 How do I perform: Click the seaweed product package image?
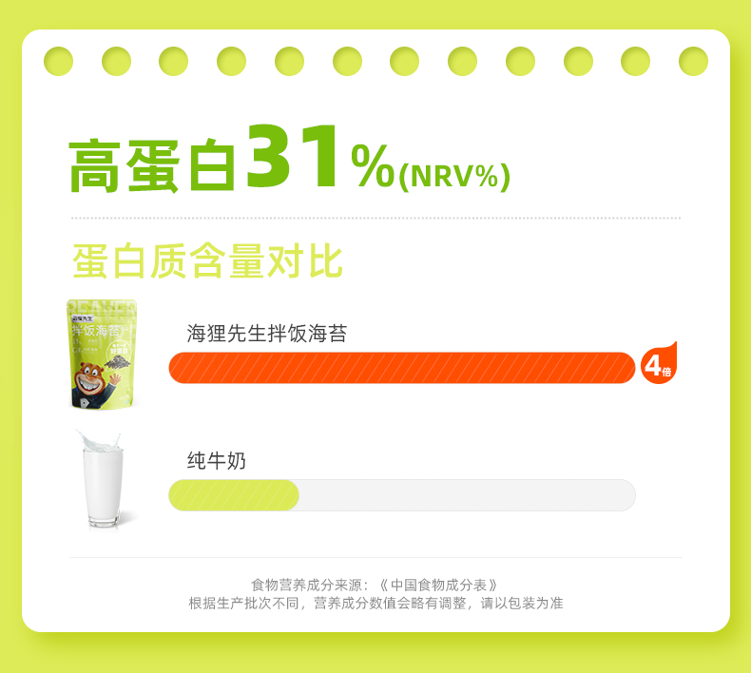pos(102,355)
